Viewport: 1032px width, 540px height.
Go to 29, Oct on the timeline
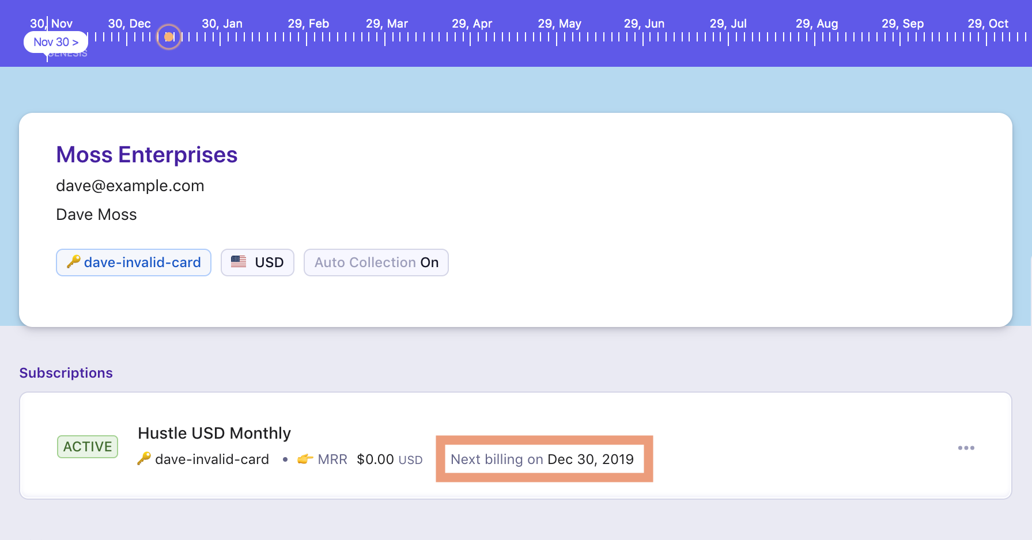[x=988, y=24]
